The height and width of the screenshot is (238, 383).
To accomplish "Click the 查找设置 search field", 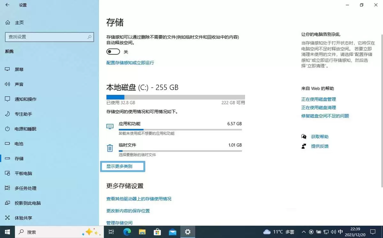I will coord(49,37).
